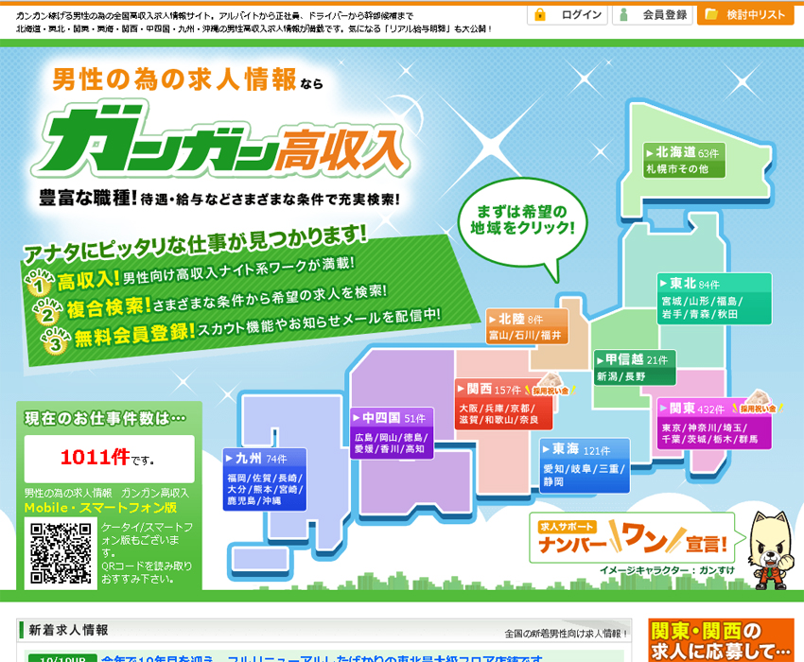Click the lock icon on the ログイン button
Viewport: 804px width, 662px height.
(540, 13)
